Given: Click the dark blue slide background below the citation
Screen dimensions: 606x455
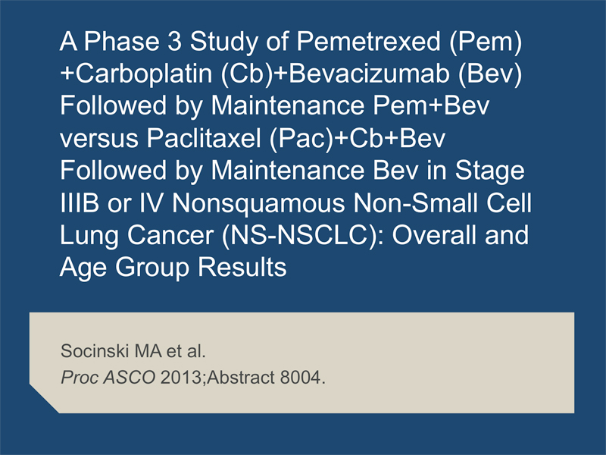Looking at the screenshot, I should point(303,434).
